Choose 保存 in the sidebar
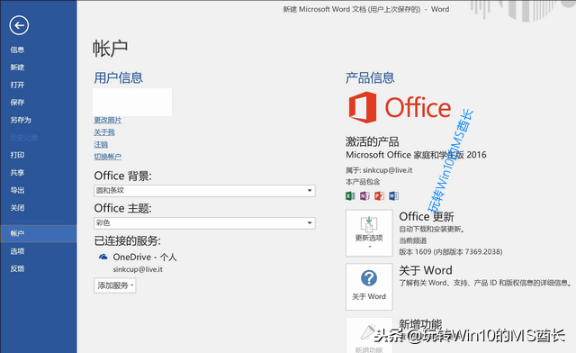The image size is (576, 353). coord(17,103)
